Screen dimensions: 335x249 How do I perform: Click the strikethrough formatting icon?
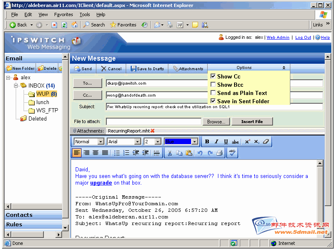pos(235,142)
